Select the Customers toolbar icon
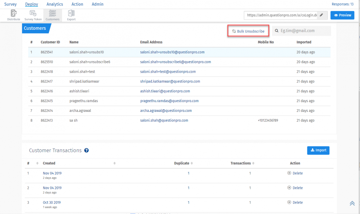Image resolution: width=360 pixels, height=214 pixels. pyautogui.click(x=53, y=15)
